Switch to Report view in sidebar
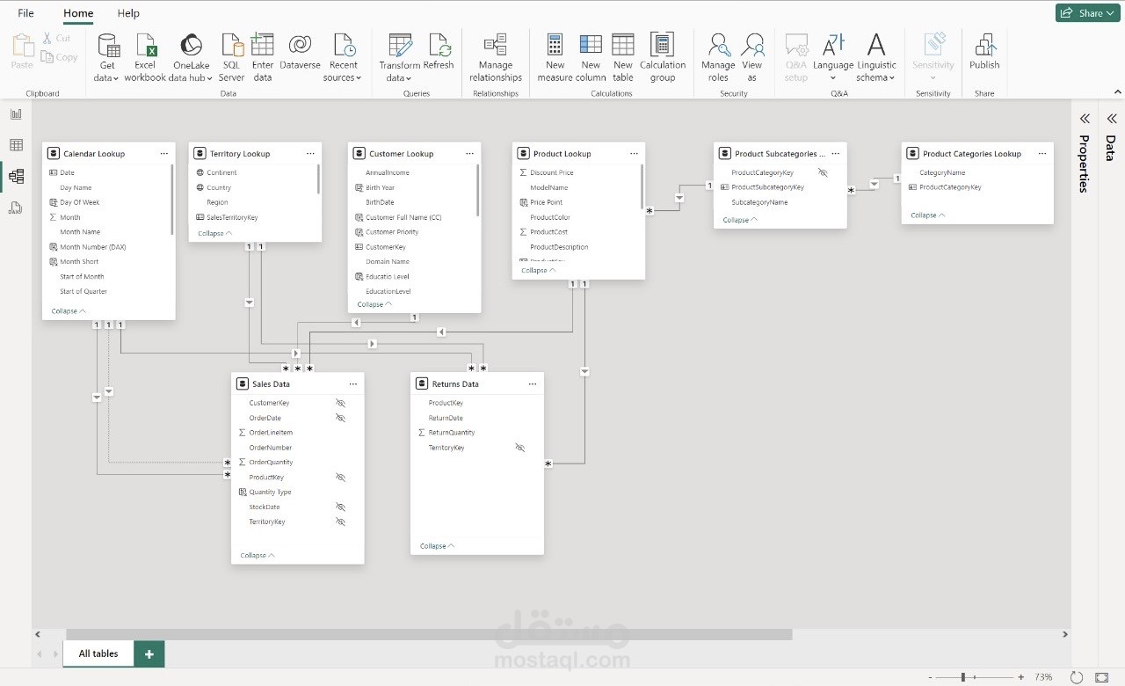 point(16,113)
